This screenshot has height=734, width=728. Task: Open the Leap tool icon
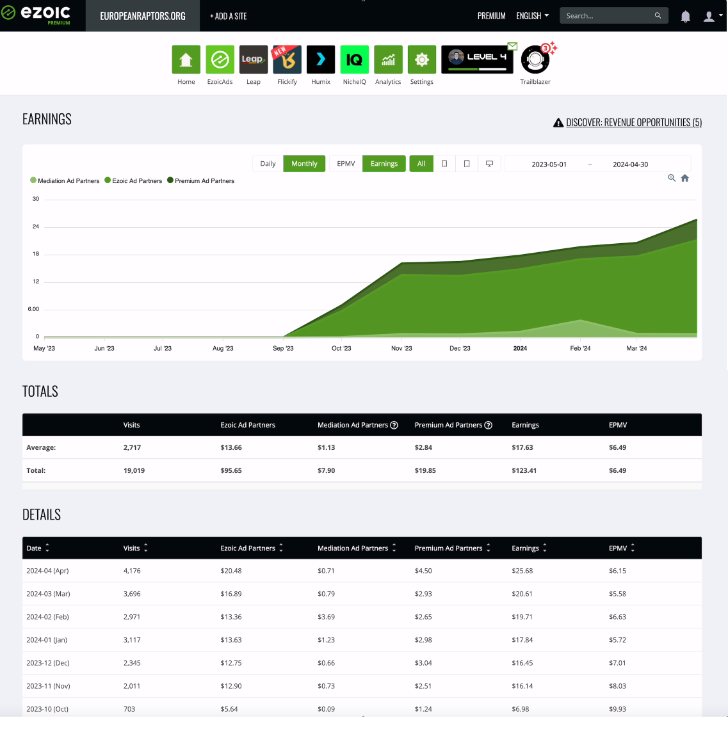pos(254,60)
